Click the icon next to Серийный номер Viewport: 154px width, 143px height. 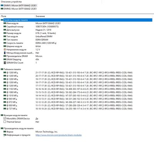pos(5,27)
